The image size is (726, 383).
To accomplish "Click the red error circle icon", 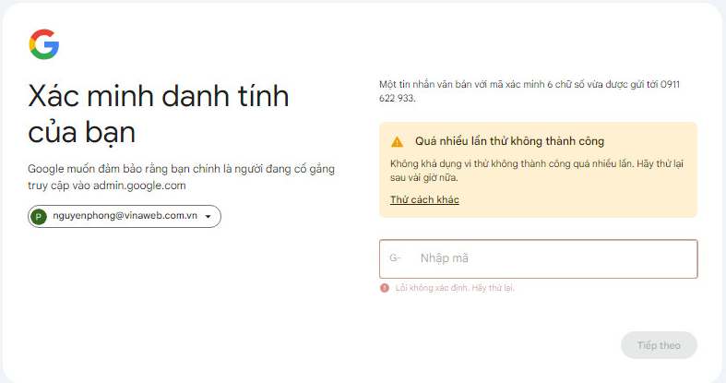I will point(385,288).
